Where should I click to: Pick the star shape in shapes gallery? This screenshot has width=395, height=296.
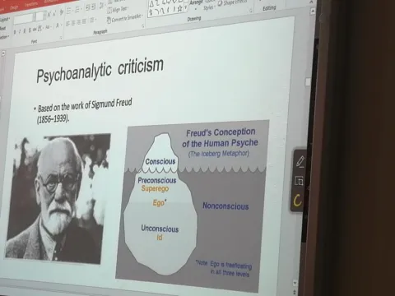(180, 8)
